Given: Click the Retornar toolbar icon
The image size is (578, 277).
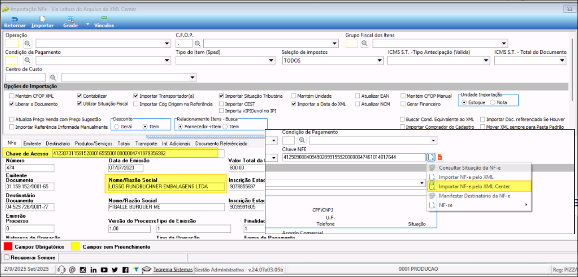Looking at the screenshot, I should pos(14,19).
